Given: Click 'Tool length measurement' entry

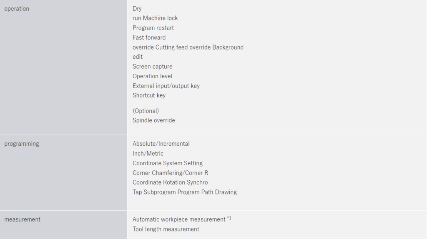Looking at the screenshot, I should (x=166, y=229).
